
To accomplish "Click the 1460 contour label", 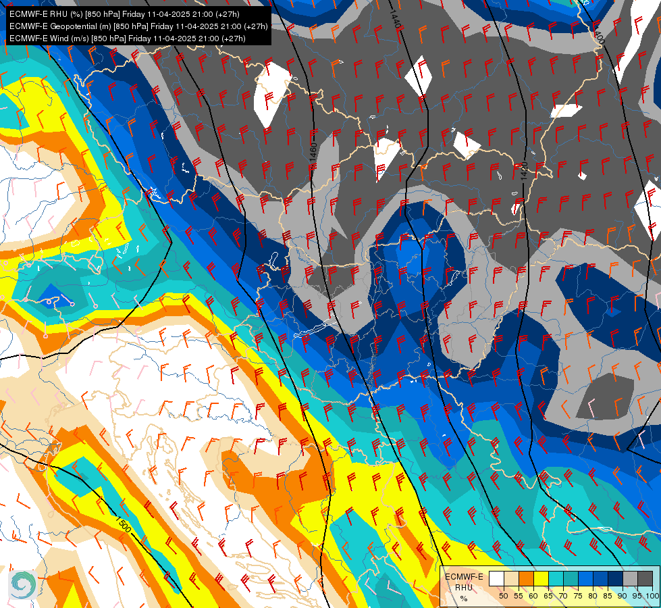I will pyautogui.click(x=313, y=152).
